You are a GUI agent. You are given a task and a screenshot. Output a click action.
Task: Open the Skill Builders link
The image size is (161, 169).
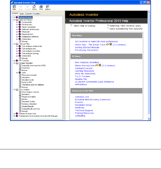(81, 85)
